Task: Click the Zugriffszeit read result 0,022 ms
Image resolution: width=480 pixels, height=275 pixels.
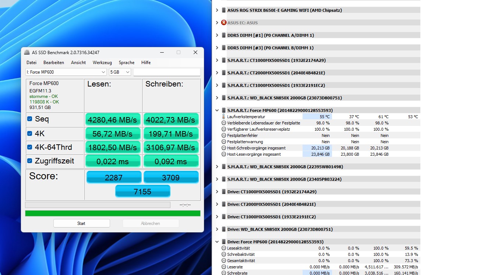Action: coord(113,161)
